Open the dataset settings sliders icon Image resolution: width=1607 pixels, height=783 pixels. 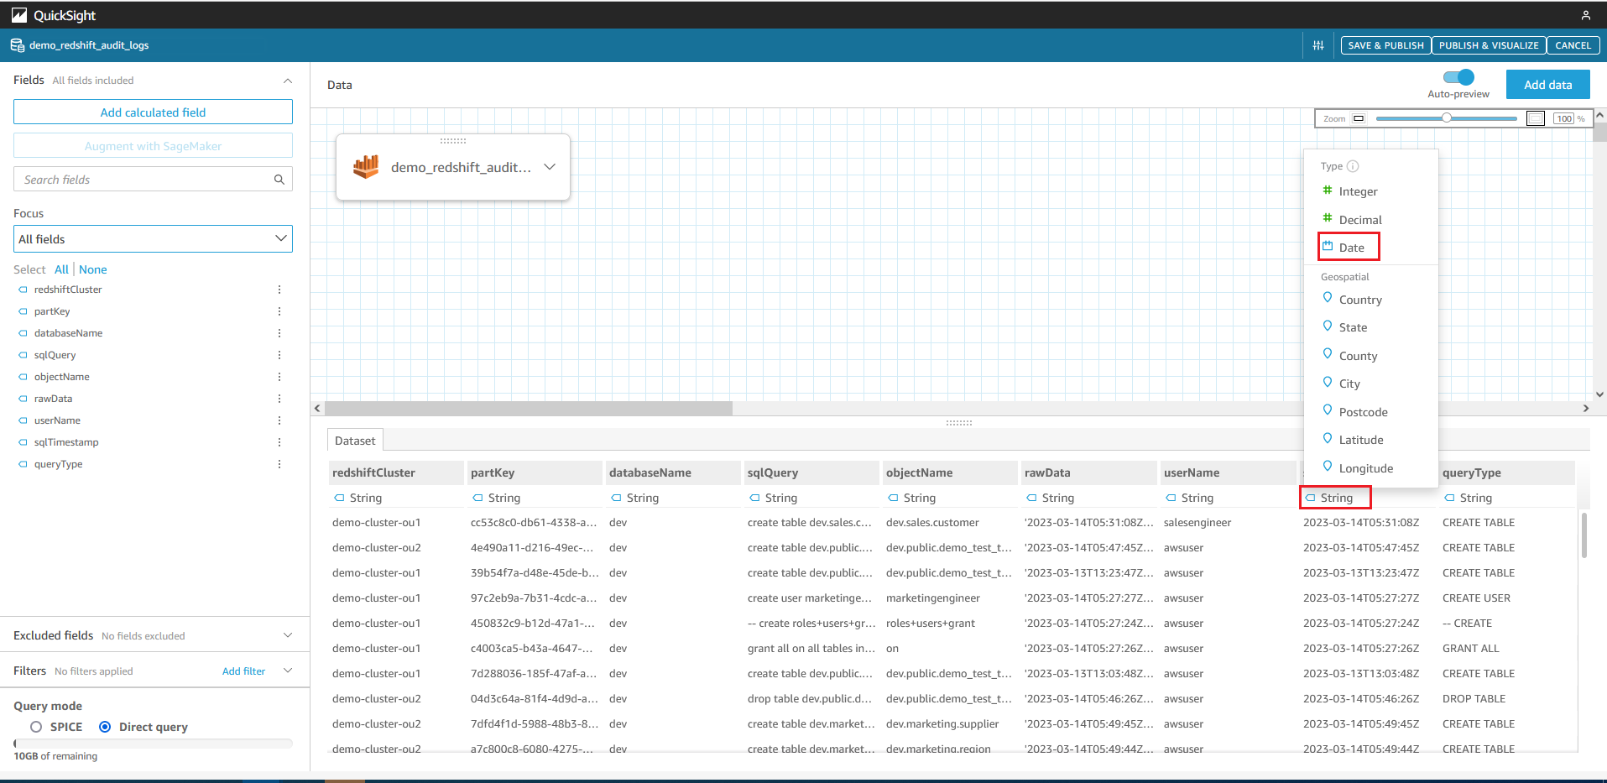pyautogui.click(x=1318, y=45)
